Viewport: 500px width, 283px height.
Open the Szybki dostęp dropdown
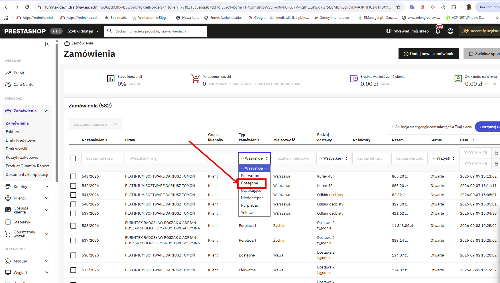[83, 31]
